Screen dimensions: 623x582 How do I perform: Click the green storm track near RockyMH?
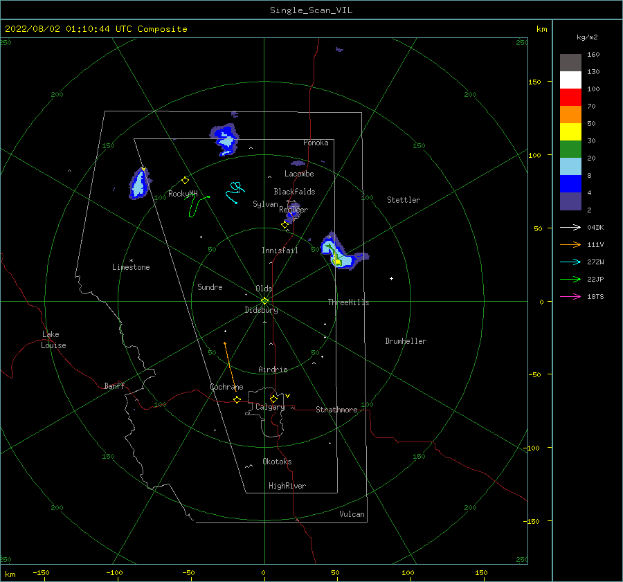pos(197,206)
